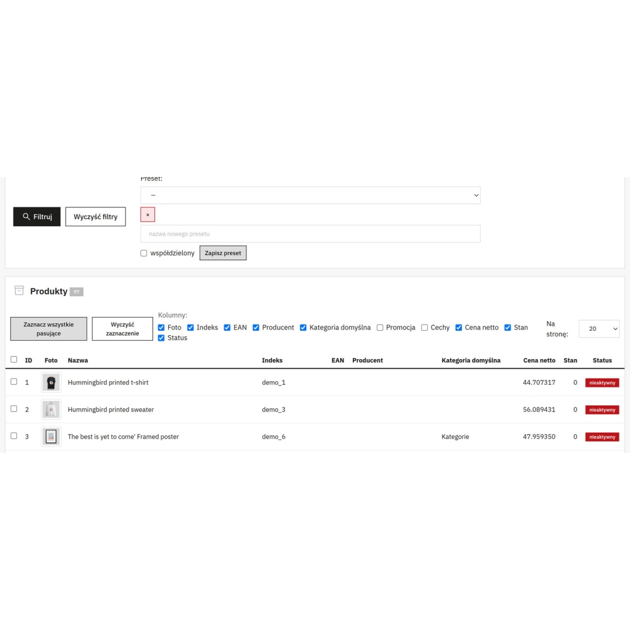
Task: Uncheck the Producent column checkbox
Action: [256, 328]
